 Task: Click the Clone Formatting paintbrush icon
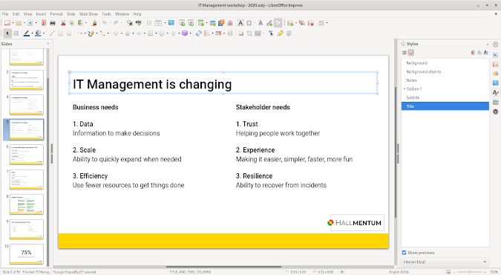pyautogui.click(x=94, y=23)
